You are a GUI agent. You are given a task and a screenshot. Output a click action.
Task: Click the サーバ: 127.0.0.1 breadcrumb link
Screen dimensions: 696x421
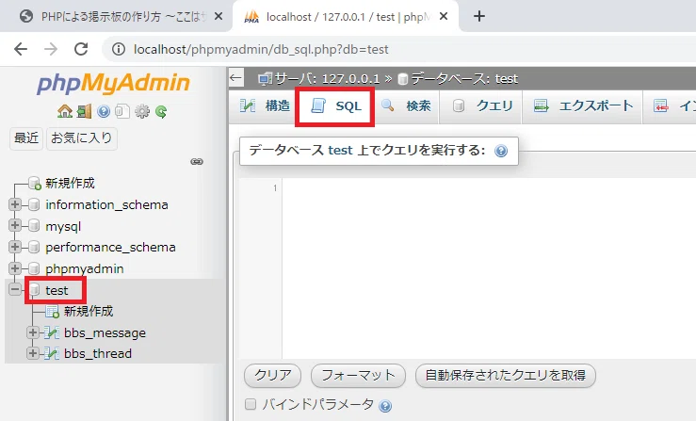(327, 78)
